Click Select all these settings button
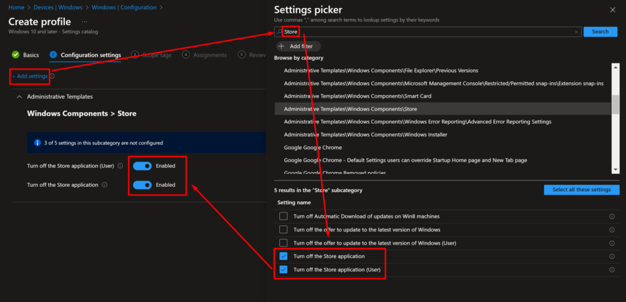This screenshot has height=302, width=626. pyautogui.click(x=581, y=190)
